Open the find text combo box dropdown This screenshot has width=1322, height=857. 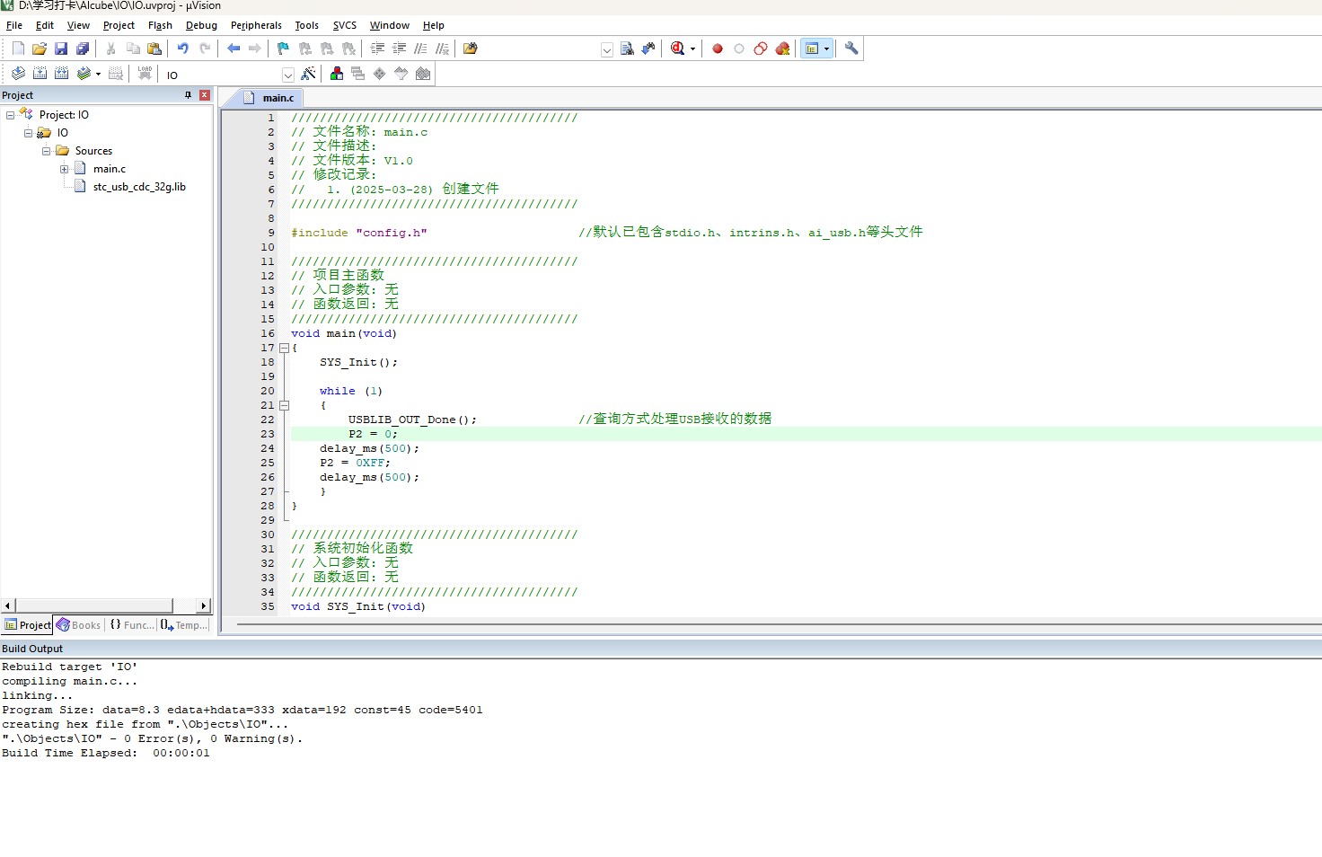click(x=607, y=49)
